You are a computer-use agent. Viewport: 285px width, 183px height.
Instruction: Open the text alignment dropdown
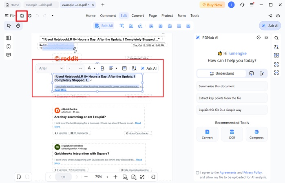[116, 68]
